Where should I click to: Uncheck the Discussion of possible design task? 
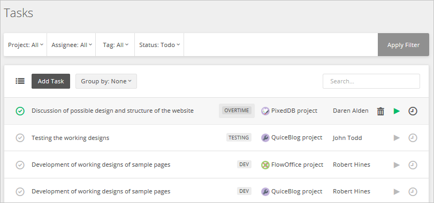[20, 111]
